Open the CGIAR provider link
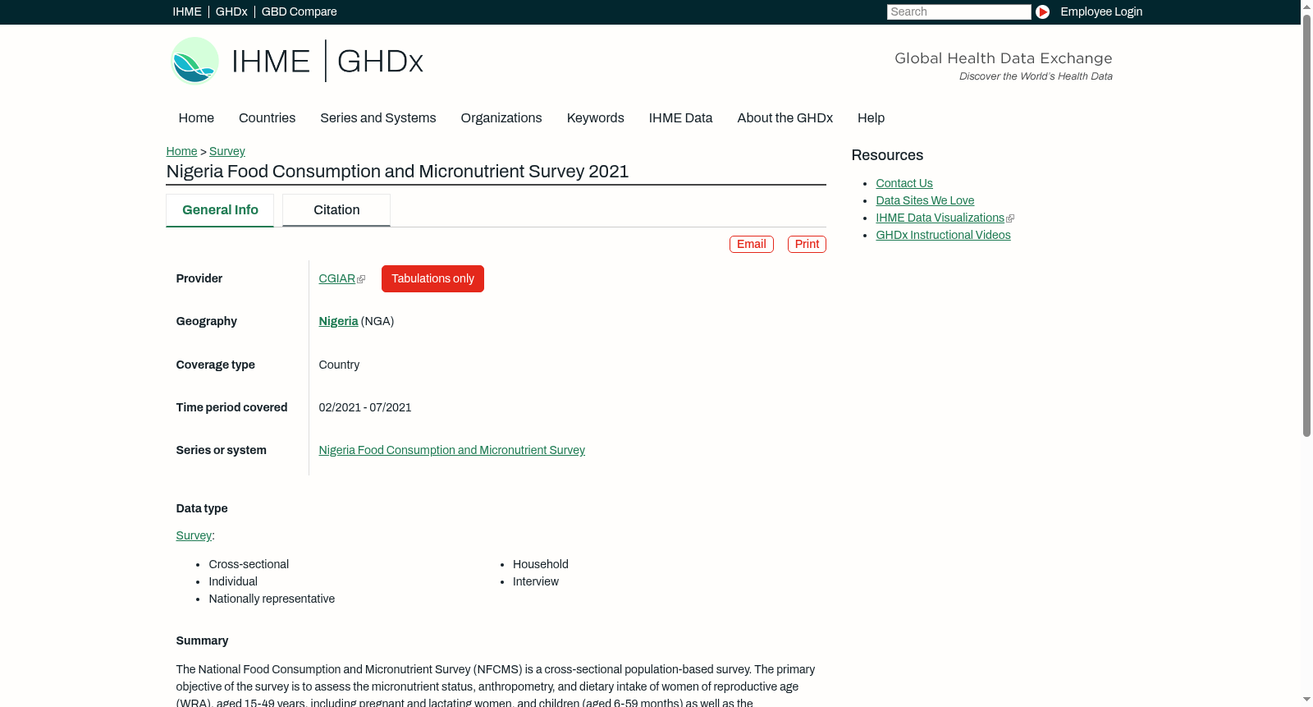 point(337,279)
